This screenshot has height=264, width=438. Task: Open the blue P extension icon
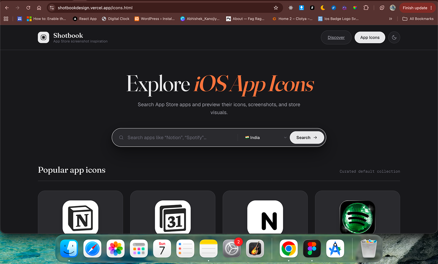(x=334, y=8)
